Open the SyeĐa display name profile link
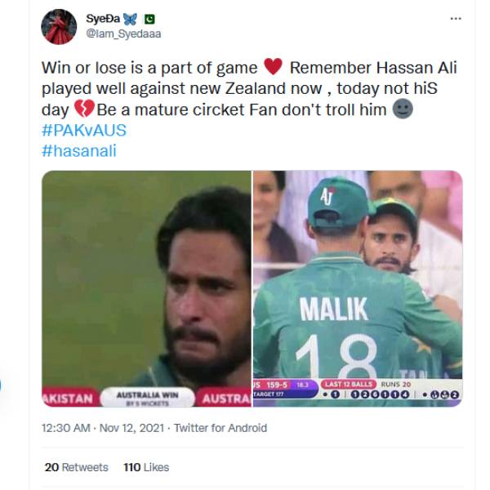The height and width of the screenshot is (490, 490). click(103, 19)
